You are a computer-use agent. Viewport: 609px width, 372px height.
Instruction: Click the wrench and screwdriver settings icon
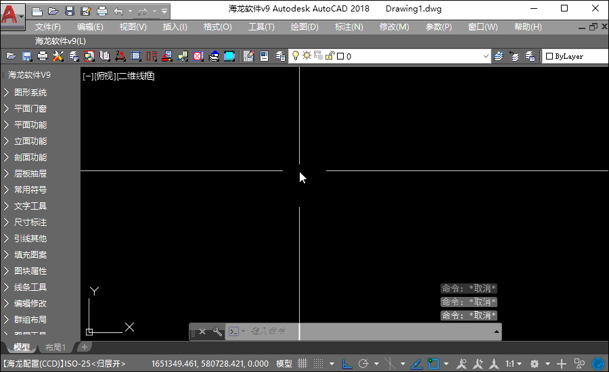pyautogui.click(x=58, y=56)
